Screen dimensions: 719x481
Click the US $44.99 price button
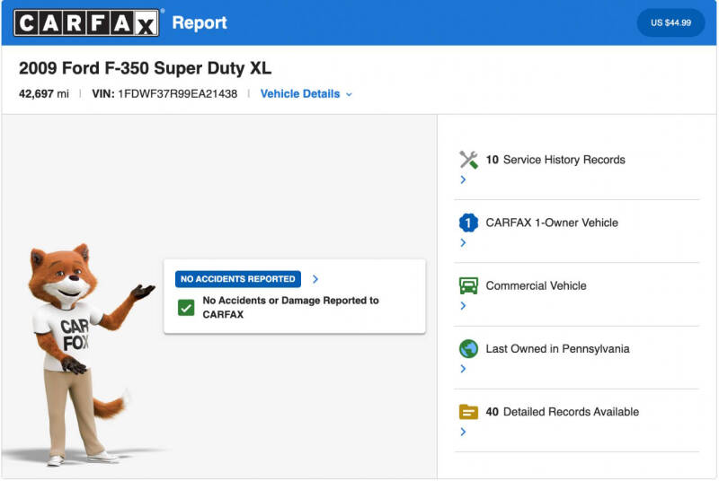pos(670,22)
